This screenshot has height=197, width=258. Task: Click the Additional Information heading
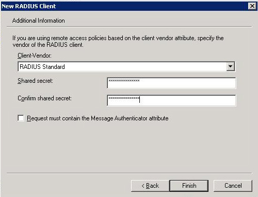pos(39,21)
